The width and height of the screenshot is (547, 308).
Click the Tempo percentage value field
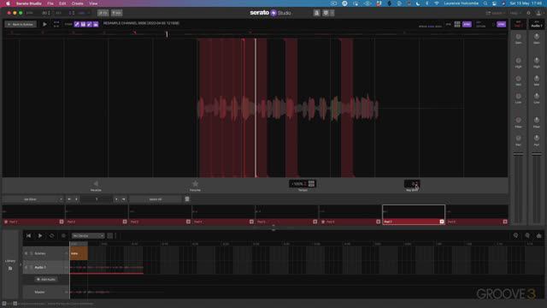tap(298, 184)
